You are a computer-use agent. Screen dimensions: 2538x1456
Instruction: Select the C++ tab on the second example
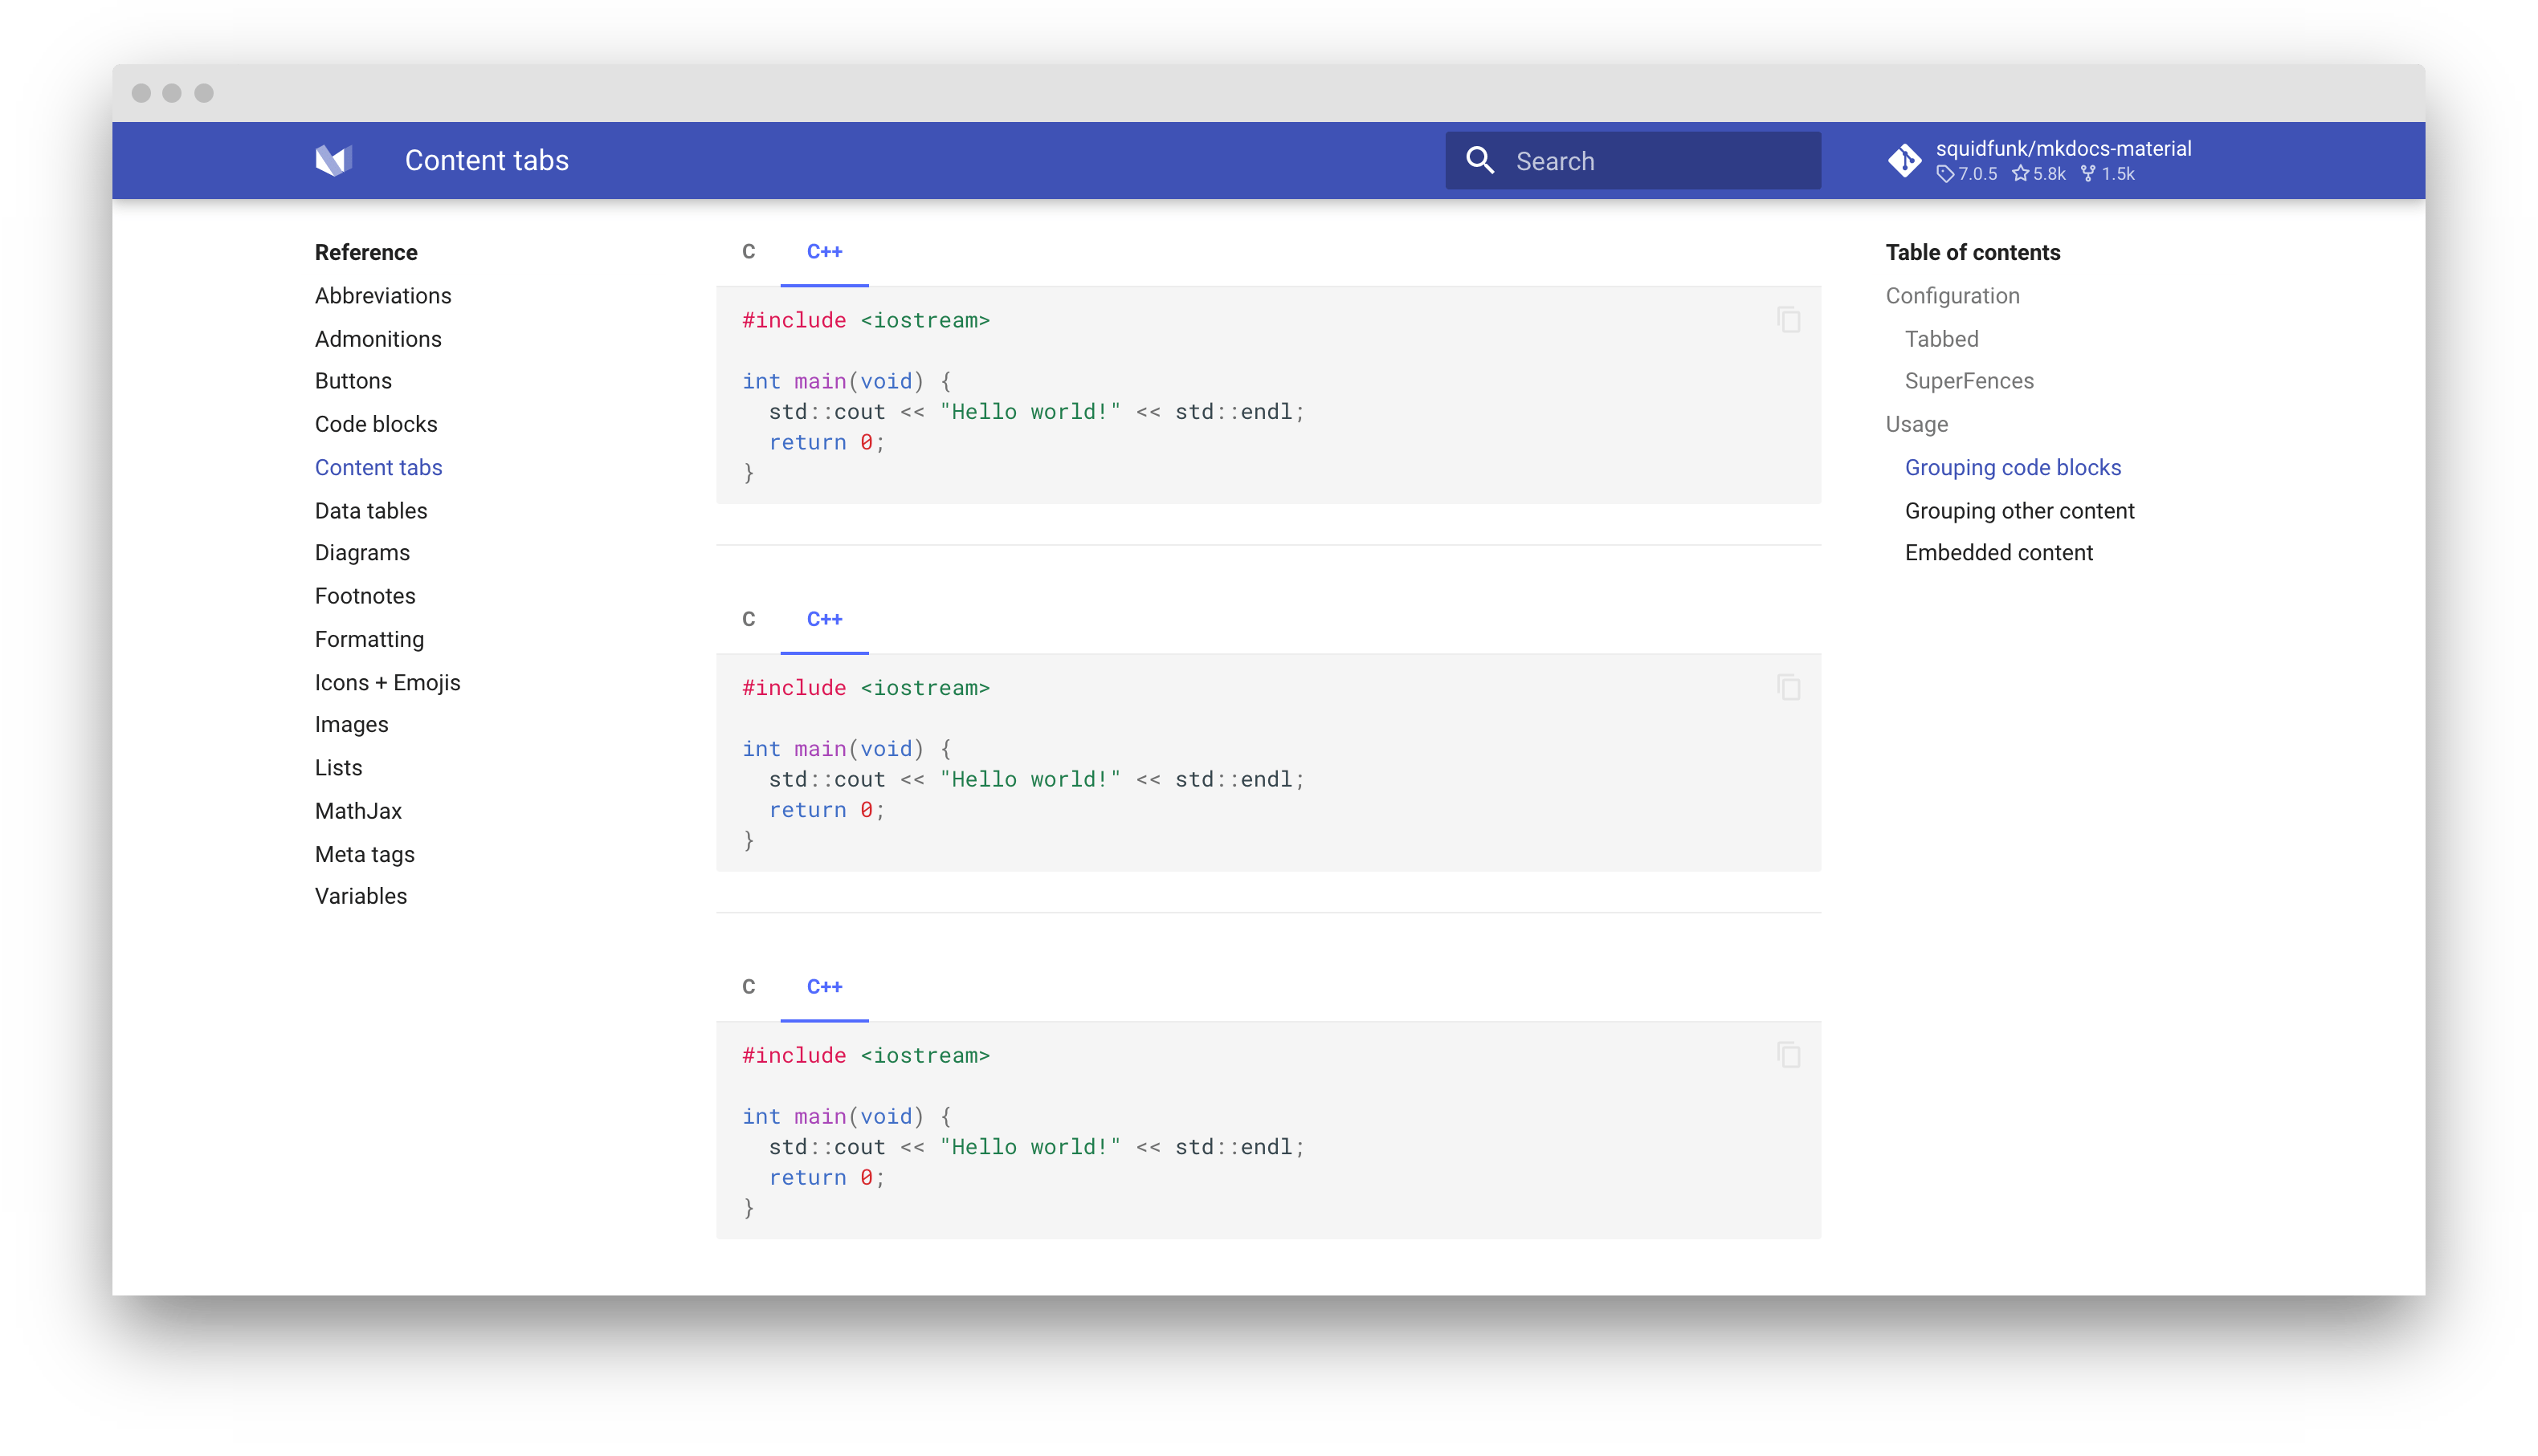coord(824,620)
